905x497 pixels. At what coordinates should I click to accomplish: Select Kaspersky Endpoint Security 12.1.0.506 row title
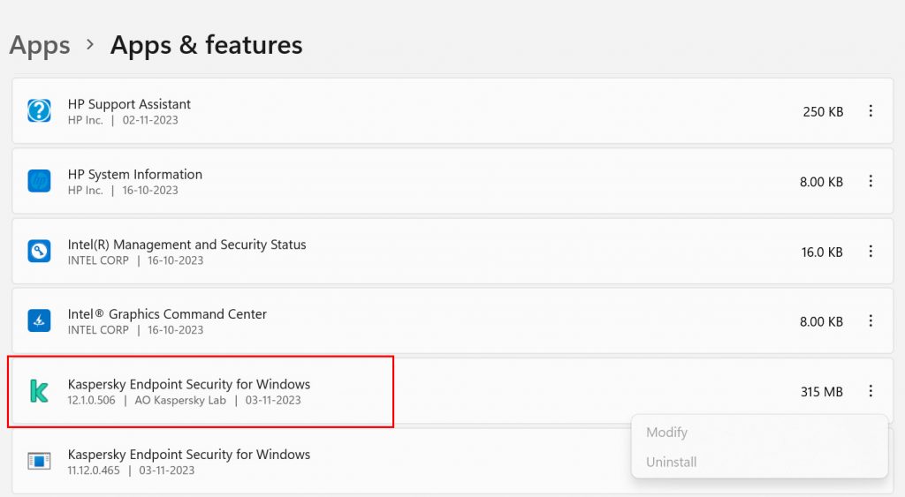coord(189,384)
